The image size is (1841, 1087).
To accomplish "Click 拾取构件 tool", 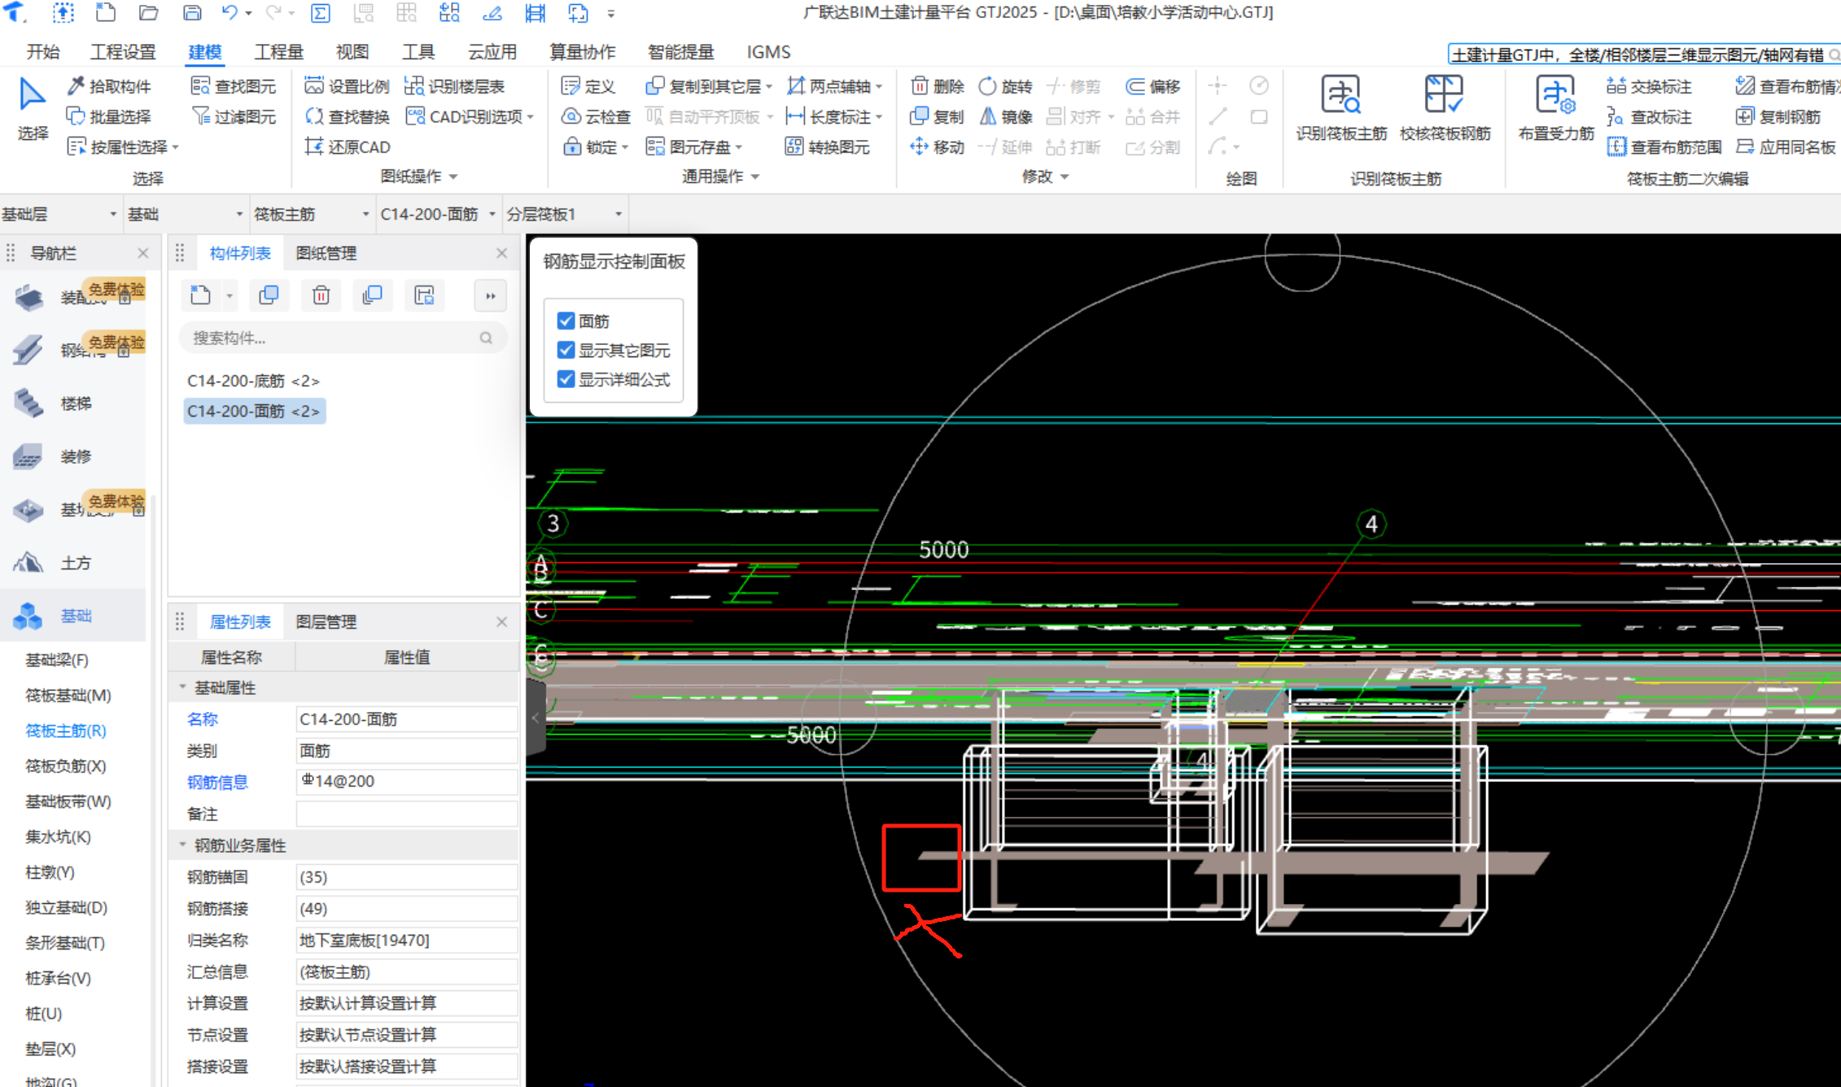I will [x=110, y=86].
